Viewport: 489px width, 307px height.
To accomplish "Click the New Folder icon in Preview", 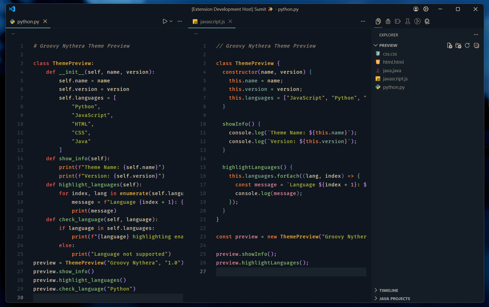I will click(458, 46).
